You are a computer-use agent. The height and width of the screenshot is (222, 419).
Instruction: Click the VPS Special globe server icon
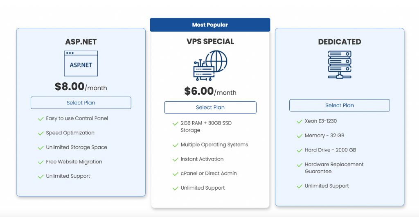click(210, 66)
